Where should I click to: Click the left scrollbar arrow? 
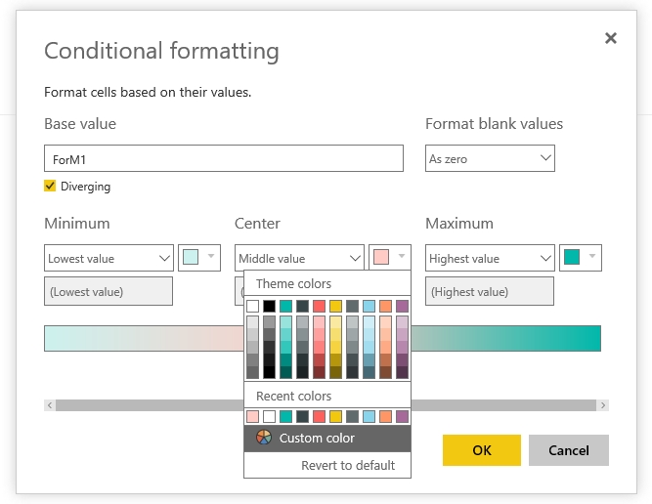(50, 405)
